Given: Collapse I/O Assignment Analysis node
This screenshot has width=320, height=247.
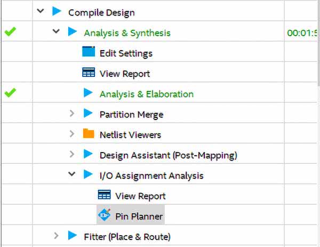Looking at the screenshot, I should tap(72, 174).
